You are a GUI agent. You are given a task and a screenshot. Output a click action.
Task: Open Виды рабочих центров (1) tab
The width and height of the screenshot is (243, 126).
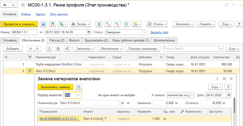point(131,40)
